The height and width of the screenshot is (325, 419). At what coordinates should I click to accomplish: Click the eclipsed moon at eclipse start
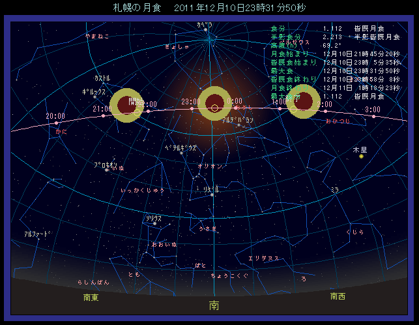pos(125,104)
